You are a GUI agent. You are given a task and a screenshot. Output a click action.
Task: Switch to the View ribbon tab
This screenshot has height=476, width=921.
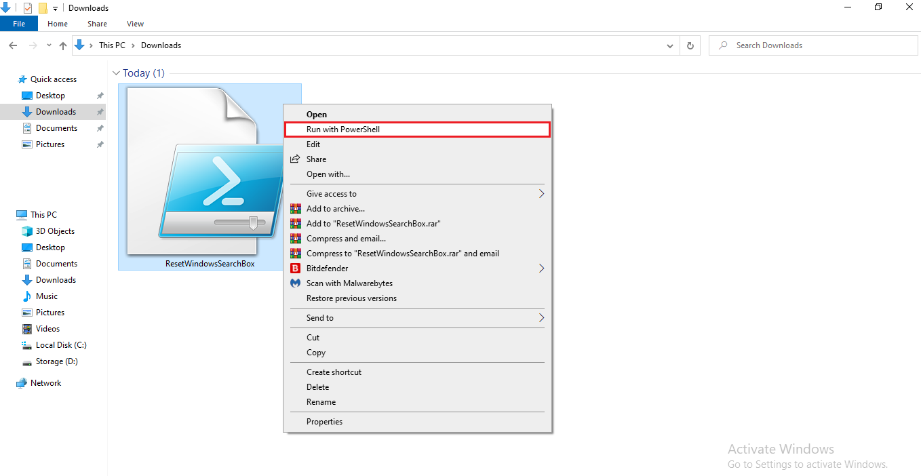tap(135, 24)
